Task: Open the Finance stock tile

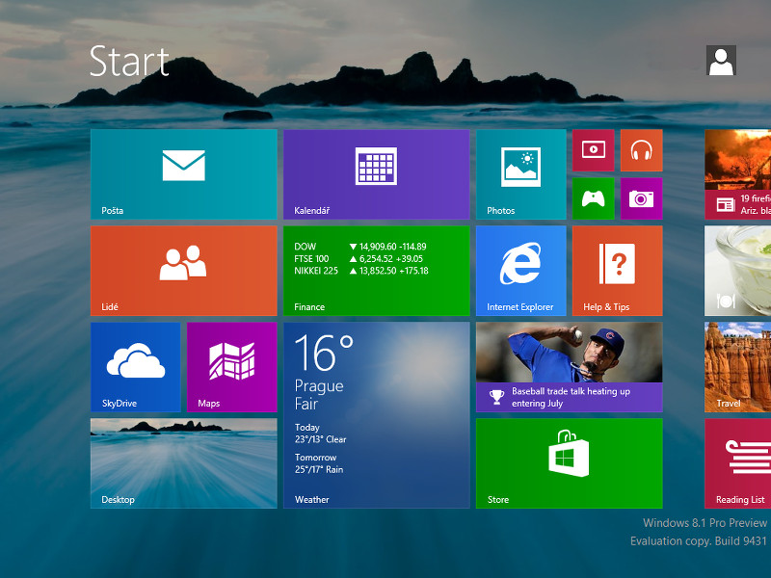Action: click(377, 271)
